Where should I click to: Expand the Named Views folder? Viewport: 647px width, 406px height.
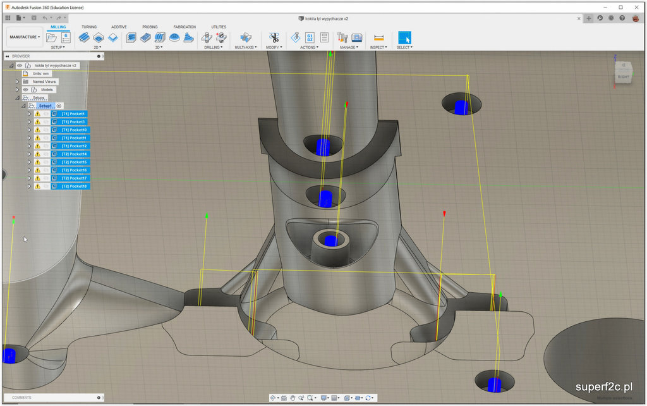click(x=18, y=82)
